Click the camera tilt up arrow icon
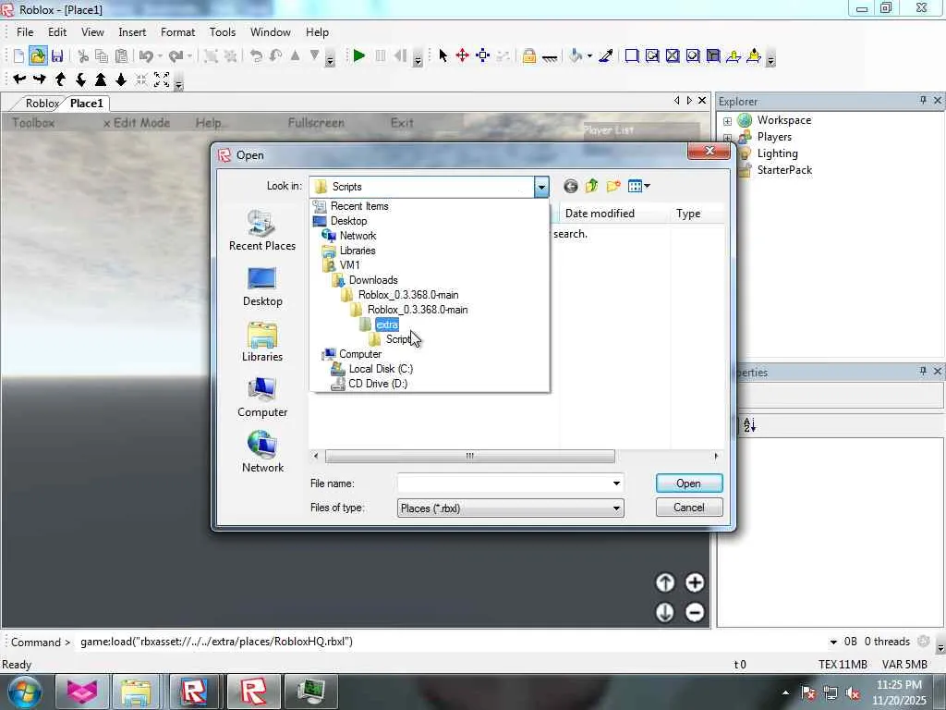The image size is (946, 710). click(x=60, y=80)
